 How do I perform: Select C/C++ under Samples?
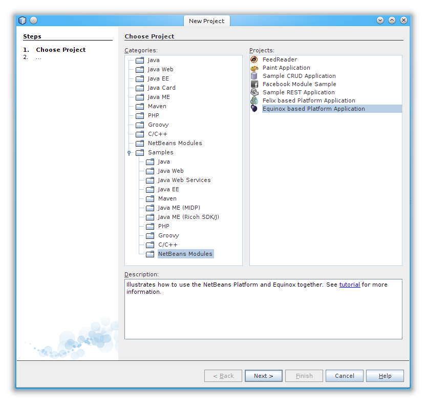tap(168, 245)
